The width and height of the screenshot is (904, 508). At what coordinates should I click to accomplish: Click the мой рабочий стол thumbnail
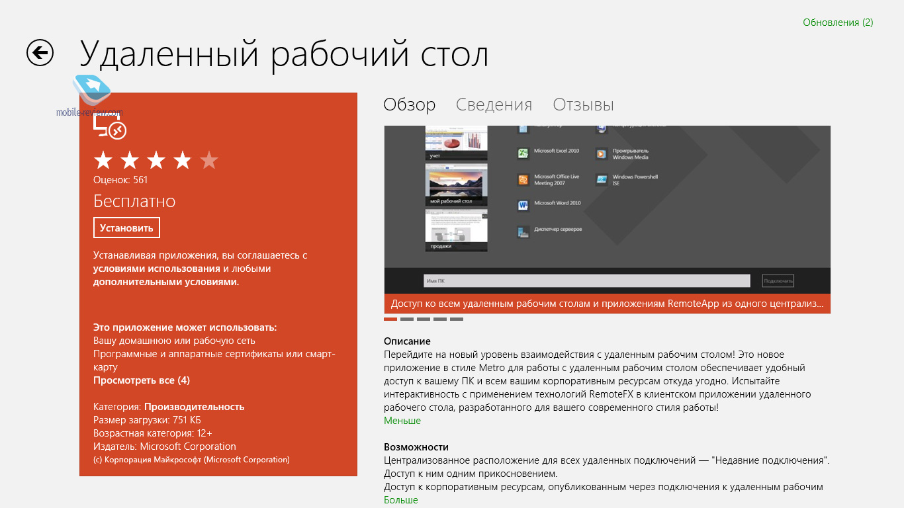point(456,185)
